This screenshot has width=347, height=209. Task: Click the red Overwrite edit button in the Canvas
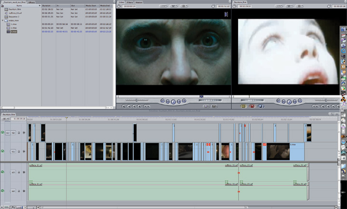pyautogui.click(x=252, y=106)
